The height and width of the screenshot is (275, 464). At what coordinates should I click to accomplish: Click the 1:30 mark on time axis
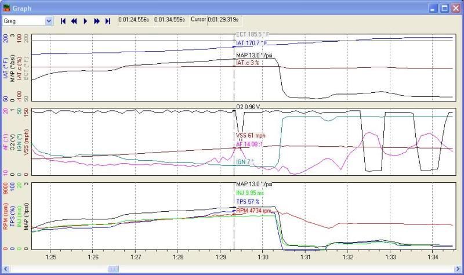pos(263,256)
